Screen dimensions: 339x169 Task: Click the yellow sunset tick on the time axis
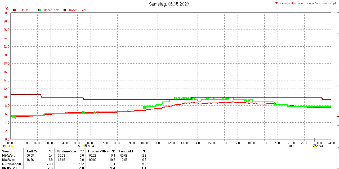click(293, 140)
